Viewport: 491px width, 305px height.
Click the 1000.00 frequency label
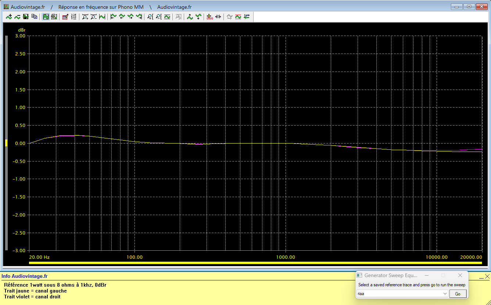286,257
